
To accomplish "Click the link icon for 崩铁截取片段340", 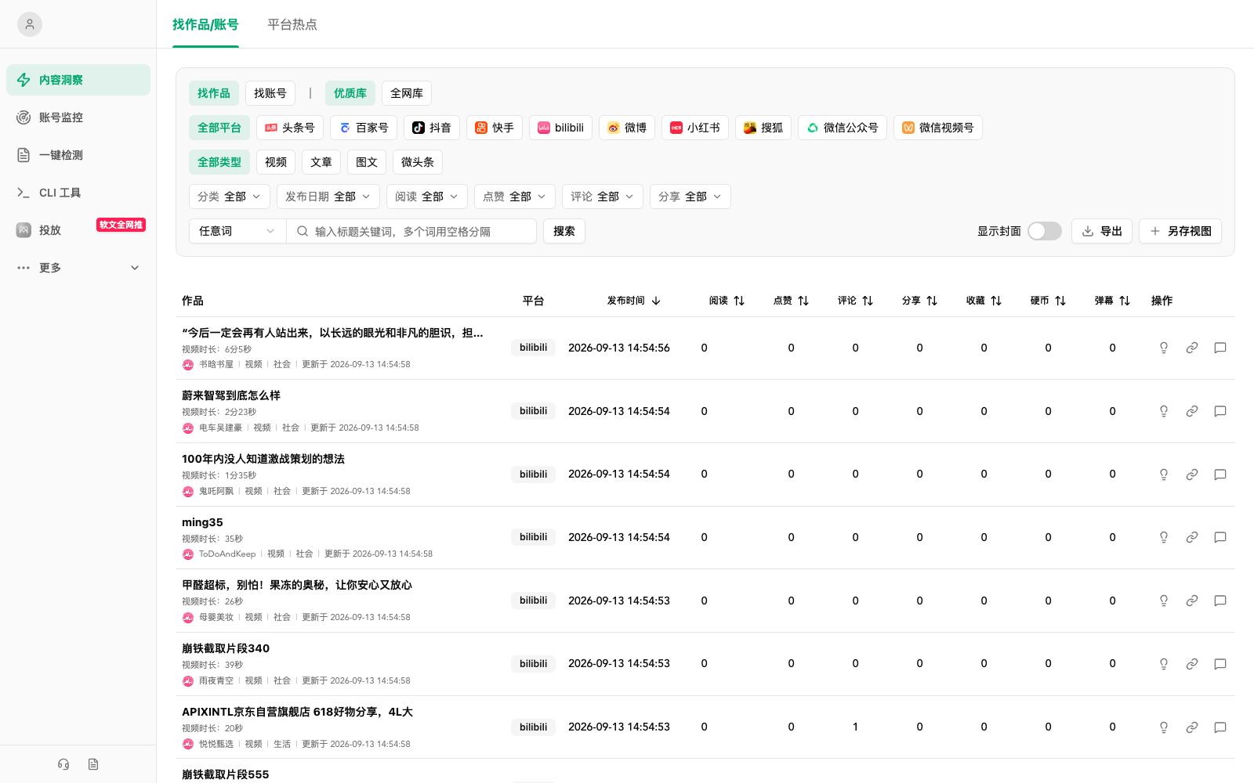I will coord(1192,664).
